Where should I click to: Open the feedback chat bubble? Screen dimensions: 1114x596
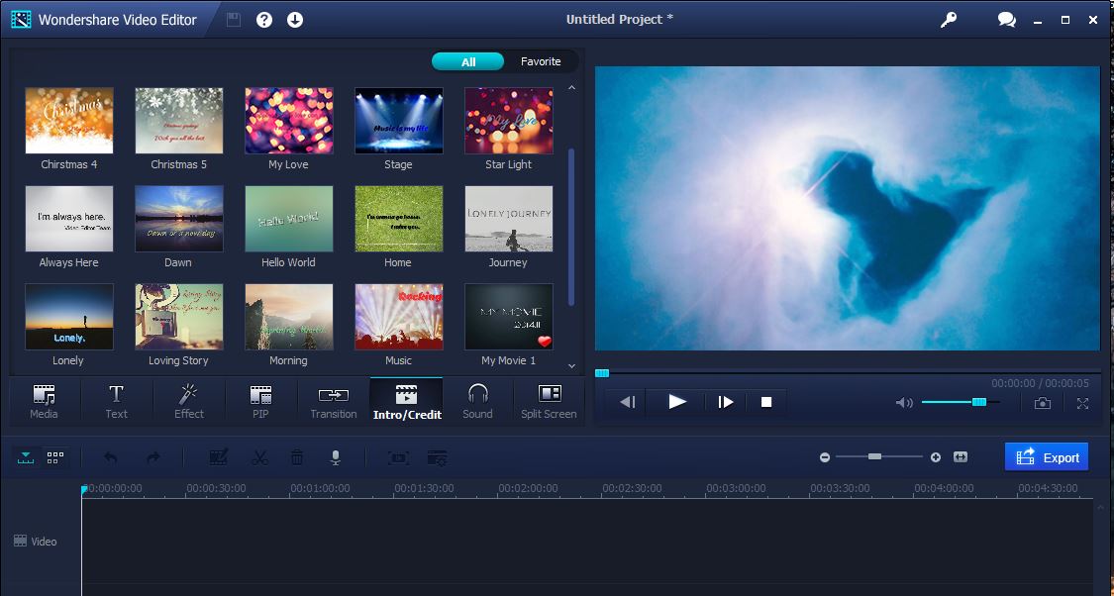click(x=1006, y=19)
